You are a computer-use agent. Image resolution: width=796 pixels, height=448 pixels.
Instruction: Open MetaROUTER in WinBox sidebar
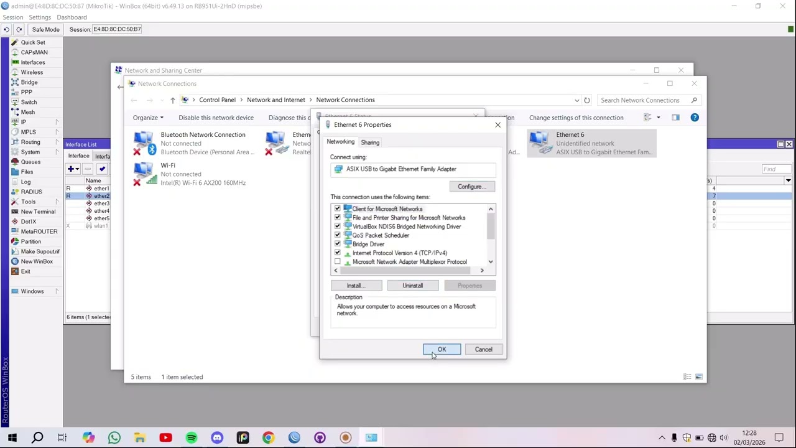39,231
